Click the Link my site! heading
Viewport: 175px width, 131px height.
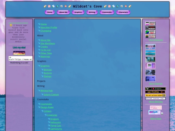point(19,48)
